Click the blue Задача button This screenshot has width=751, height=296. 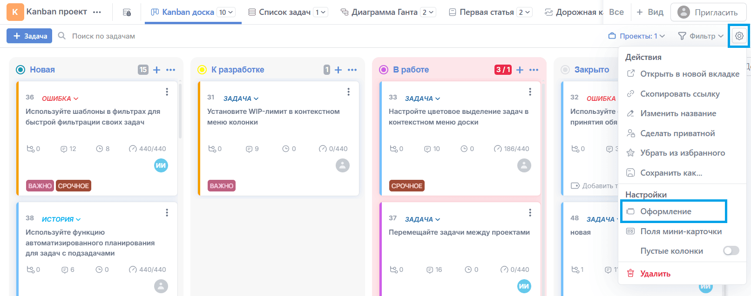(31, 36)
